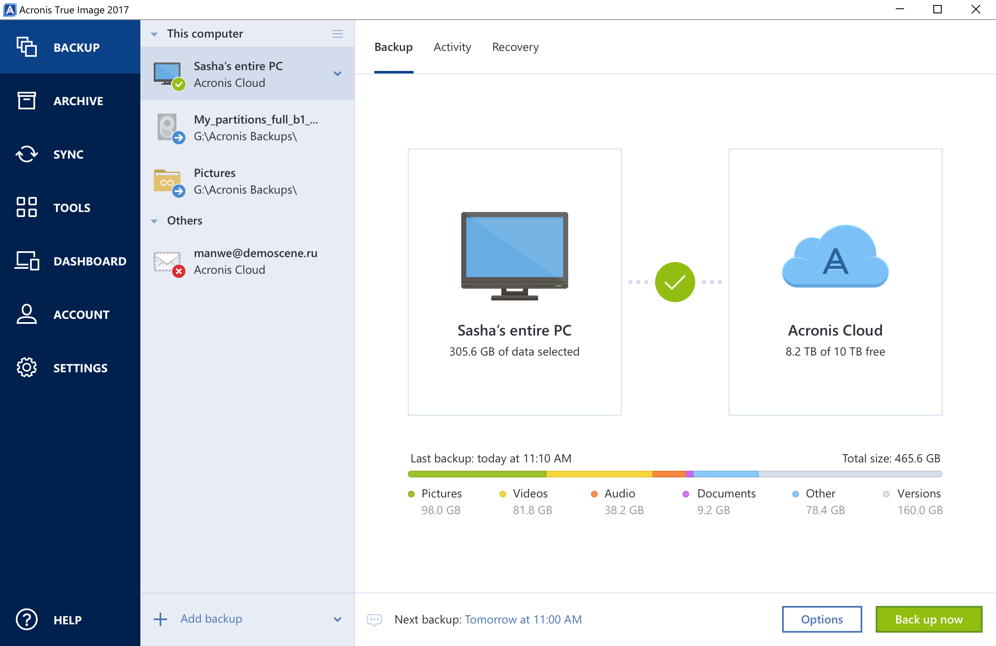Viewport: 996px width, 646px height.
Task: Open the Account section
Action: pos(70,314)
